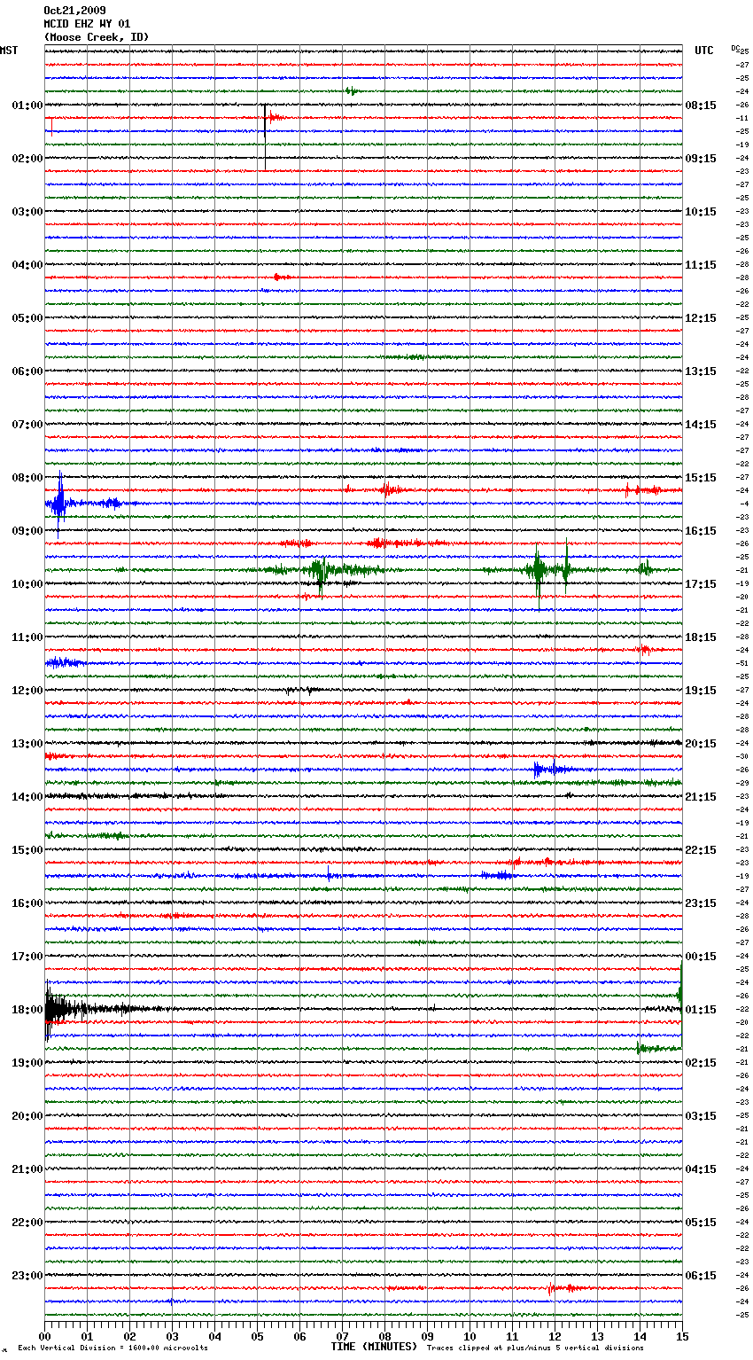This screenshot has width=753, height=1360.
Task: Click the 21:15 UTC time label
Action: [x=701, y=797]
